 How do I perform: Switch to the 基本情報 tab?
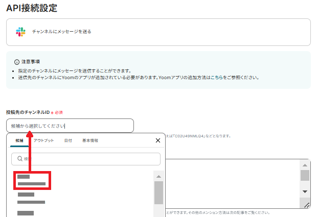(x=90, y=140)
